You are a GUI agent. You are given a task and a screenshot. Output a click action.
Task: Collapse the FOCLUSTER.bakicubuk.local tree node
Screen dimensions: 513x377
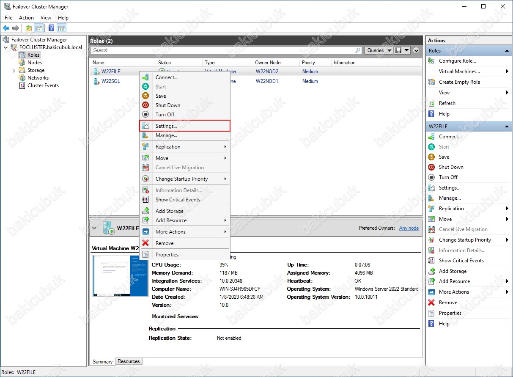[5, 47]
